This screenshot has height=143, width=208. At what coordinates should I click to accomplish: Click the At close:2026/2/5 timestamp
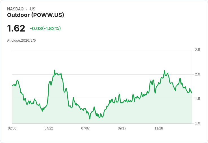(x=21, y=41)
